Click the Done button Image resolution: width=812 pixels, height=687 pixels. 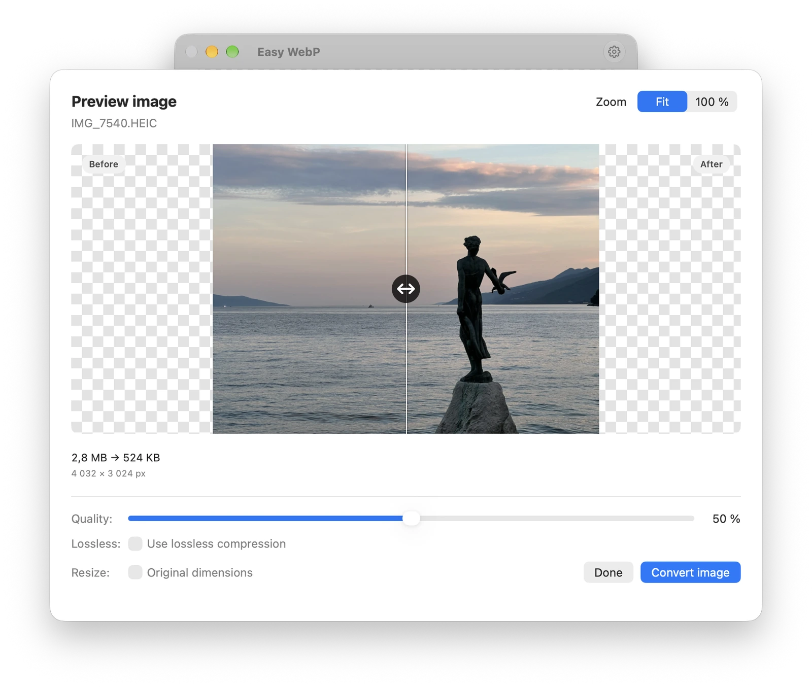coord(608,572)
